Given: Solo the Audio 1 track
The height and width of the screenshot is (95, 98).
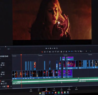Looking at the screenshot, I should click(4, 84).
